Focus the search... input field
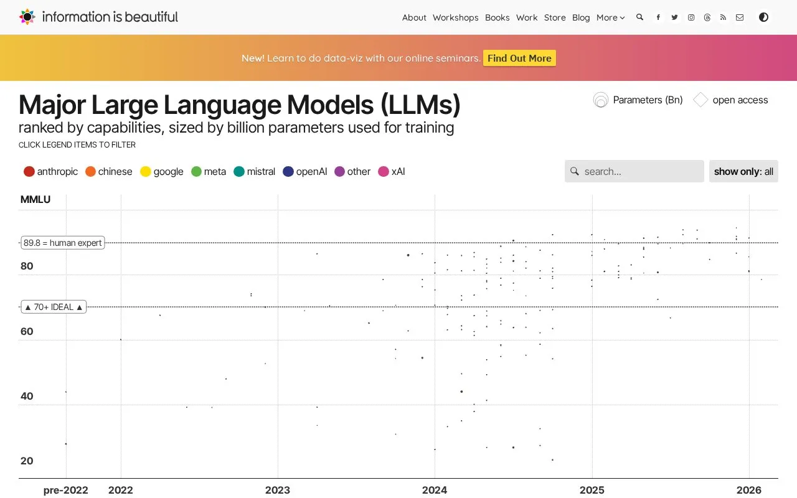Image resolution: width=797 pixels, height=498 pixels. [634, 171]
